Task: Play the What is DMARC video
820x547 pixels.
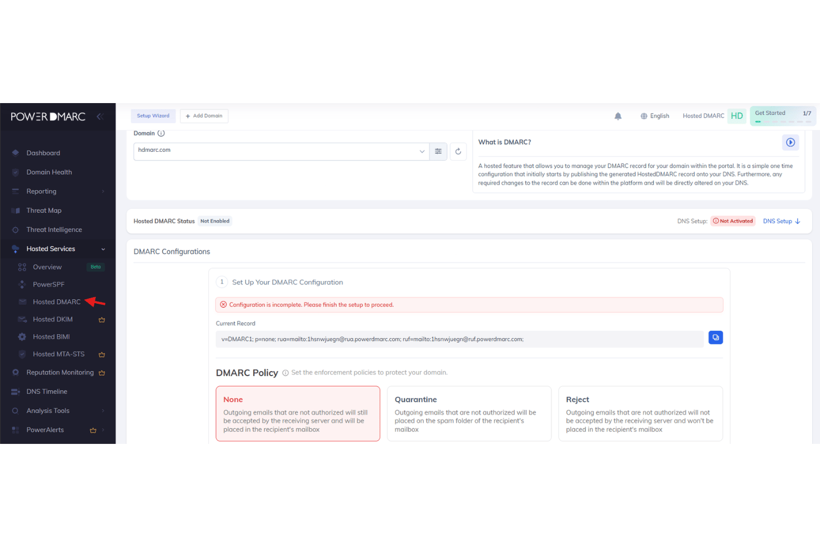Action: click(x=791, y=142)
